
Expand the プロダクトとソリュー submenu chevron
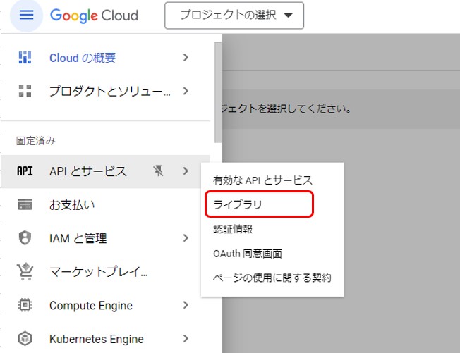tap(186, 91)
